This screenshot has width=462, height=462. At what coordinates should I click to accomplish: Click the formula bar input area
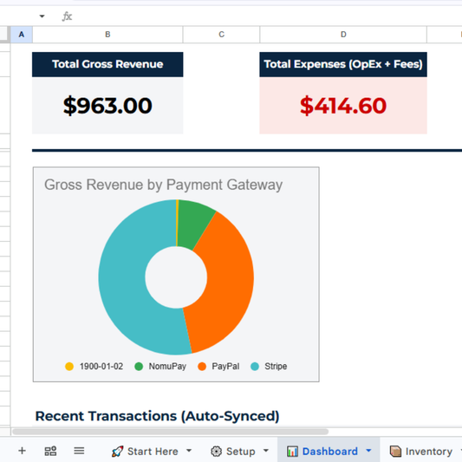pyautogui.click(x=268, y=16)
